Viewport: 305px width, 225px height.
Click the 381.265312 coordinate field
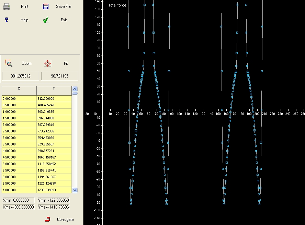[20, 76]
